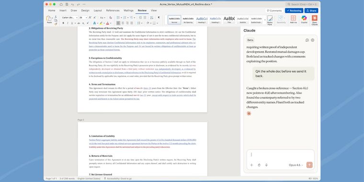The height and width of the screenshot is (182, 364).
Task: Switch to the Layout tab
Action: coord(98,11)
